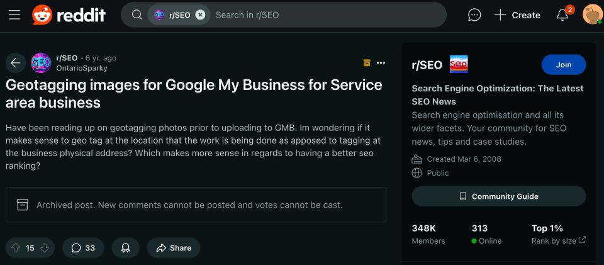Click the archive box icon in notice

23,205
